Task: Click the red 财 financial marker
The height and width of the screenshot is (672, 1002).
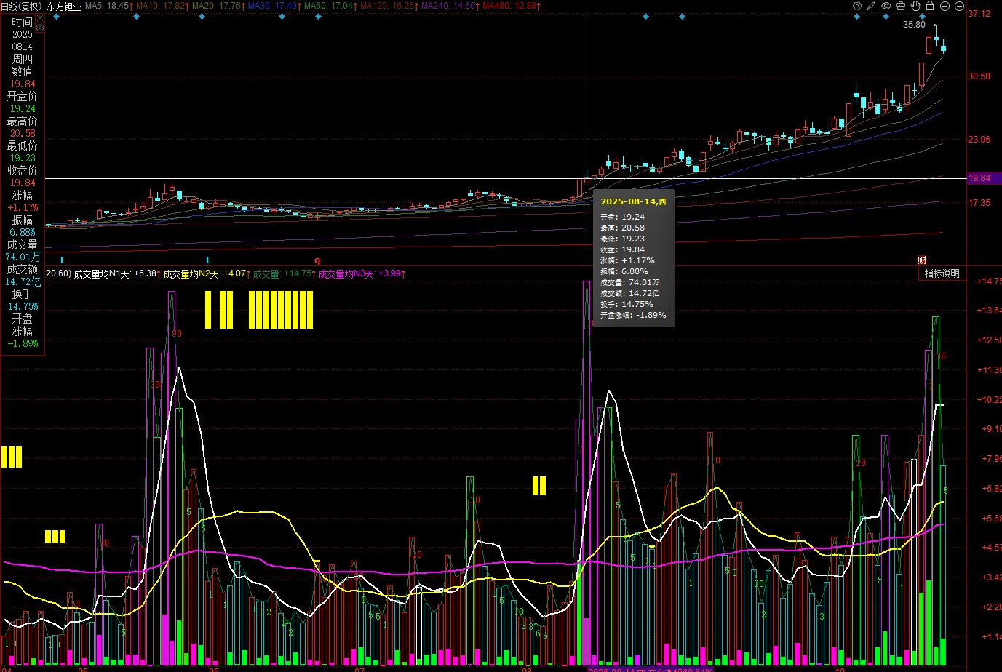Action: [922, 260]
